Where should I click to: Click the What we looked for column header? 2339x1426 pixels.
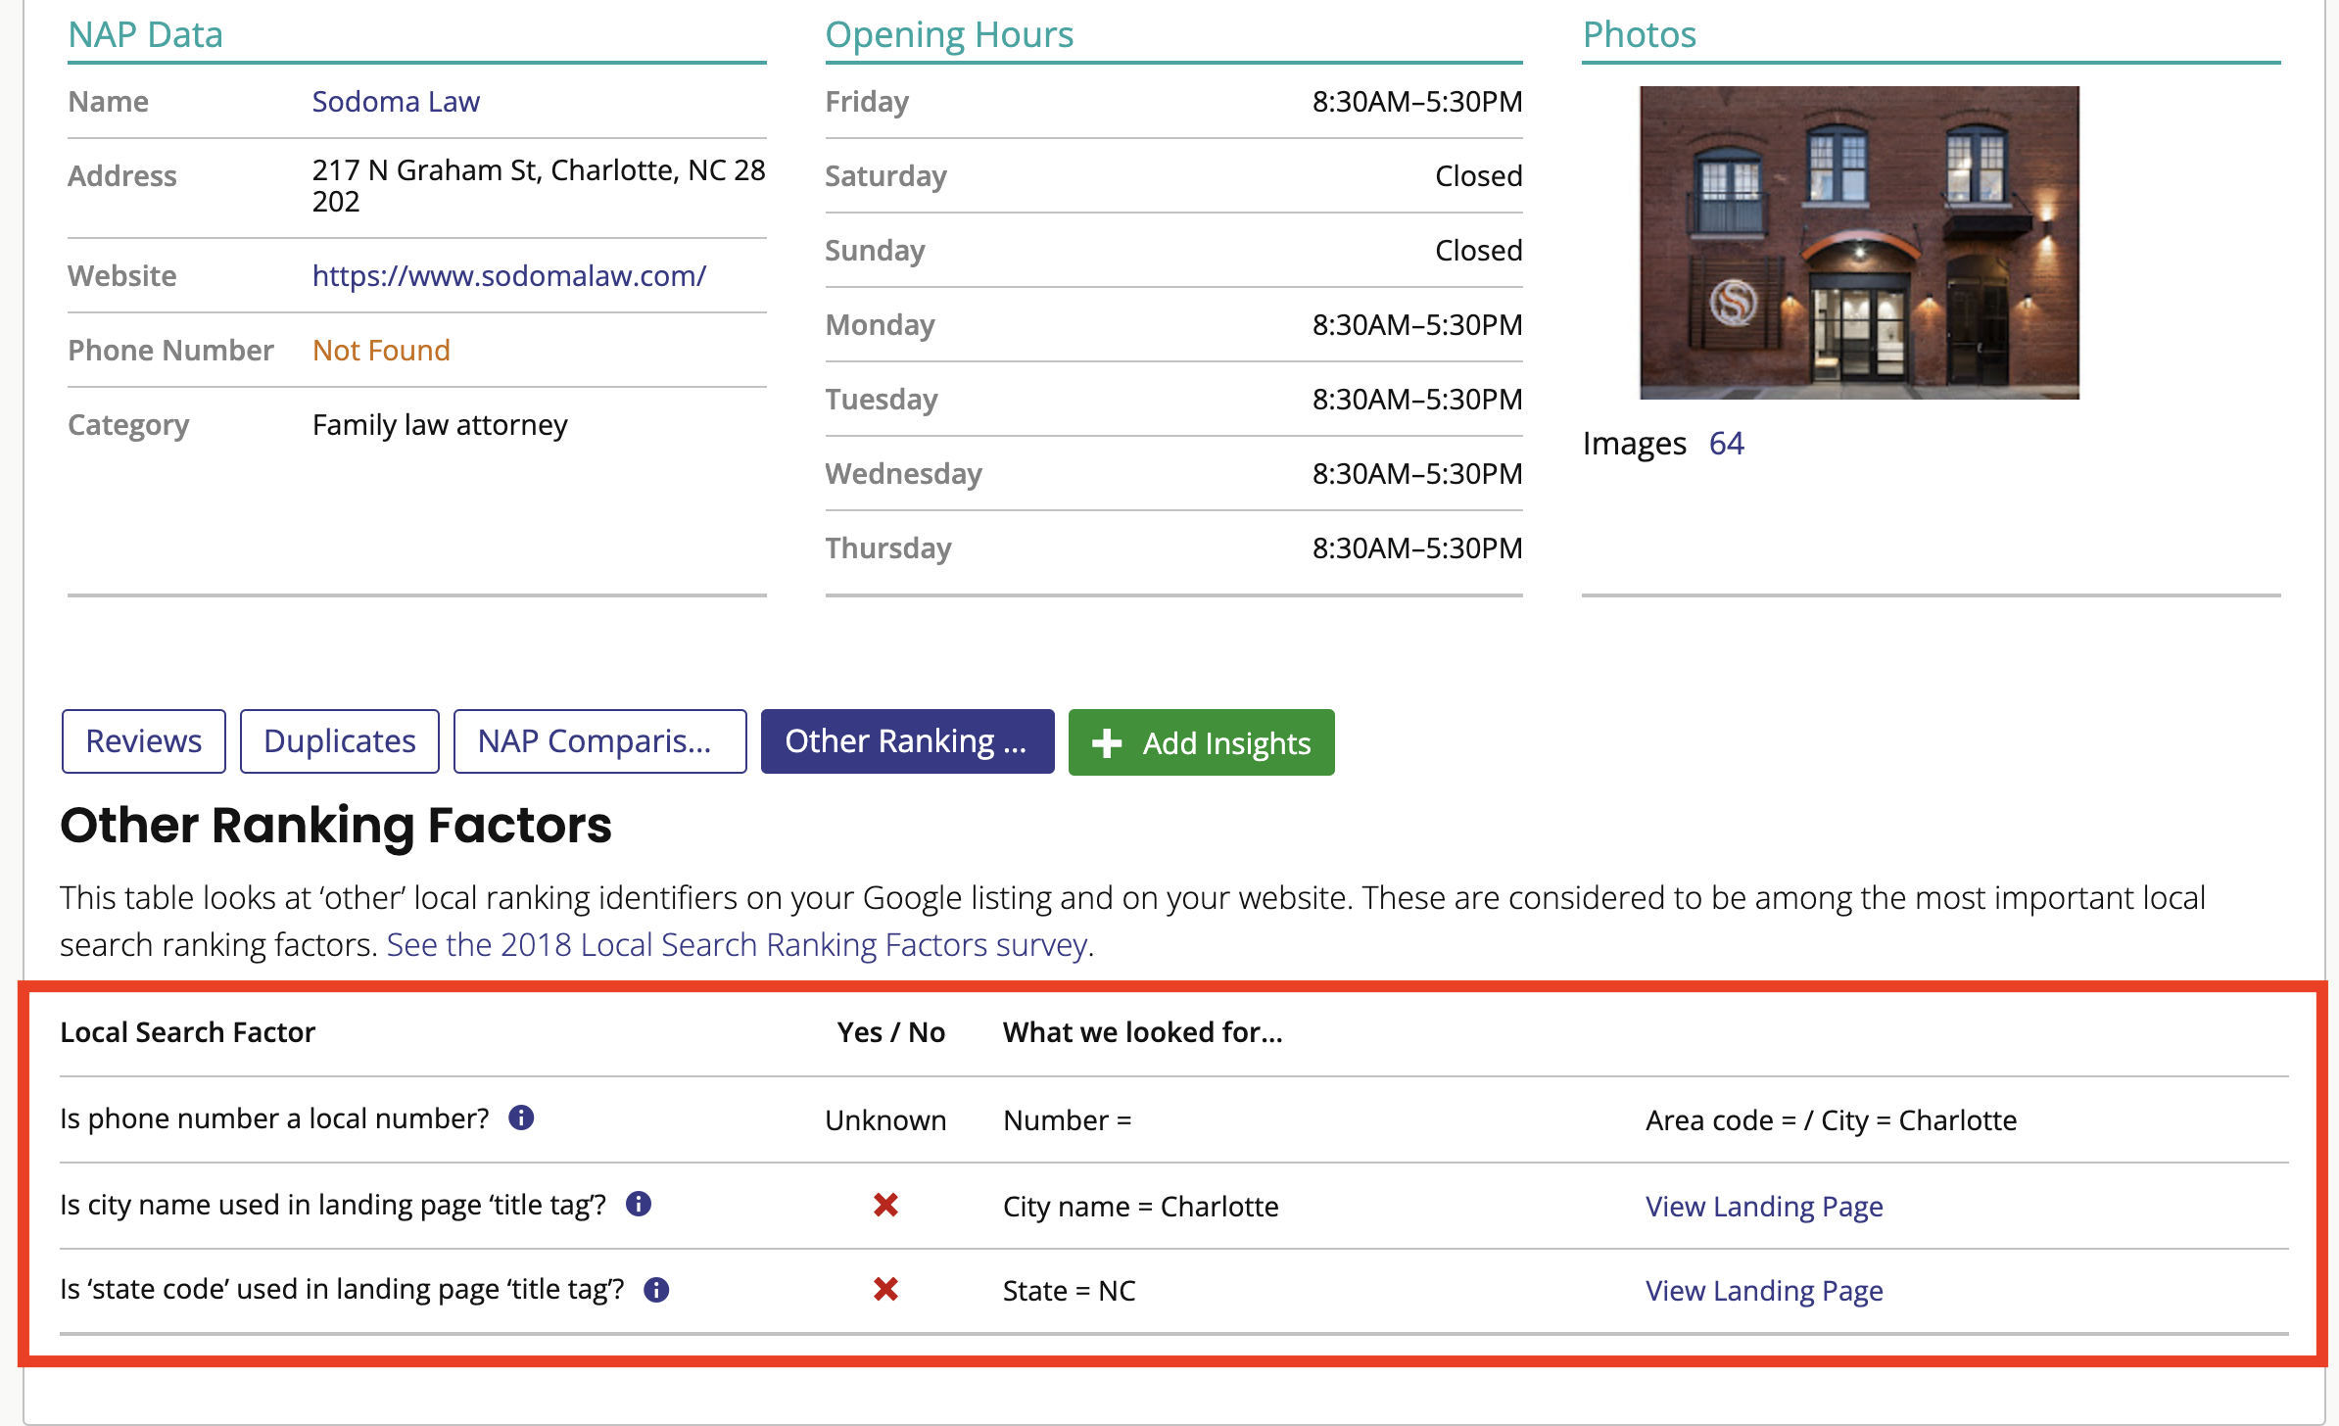click(x=1143, y=1032)
